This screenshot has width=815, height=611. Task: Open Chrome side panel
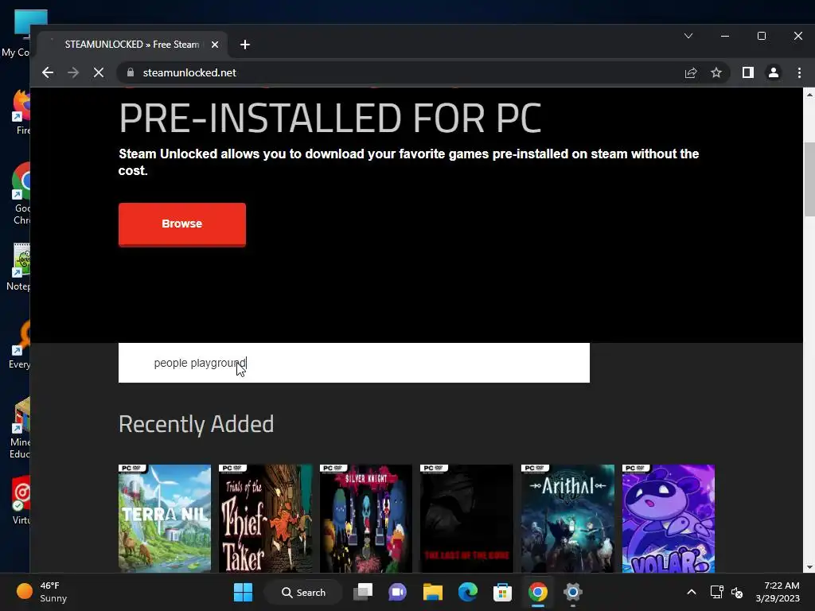(748, 72)
